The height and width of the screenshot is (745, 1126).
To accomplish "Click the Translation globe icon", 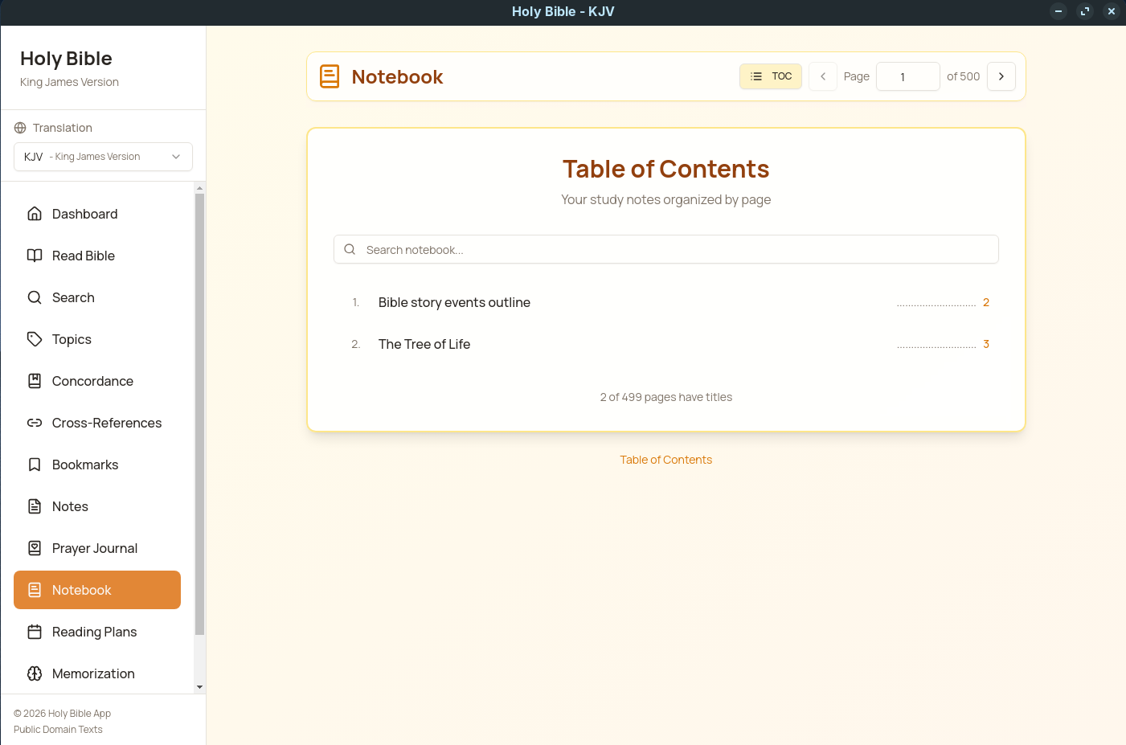I will click(x=20, y=128).
